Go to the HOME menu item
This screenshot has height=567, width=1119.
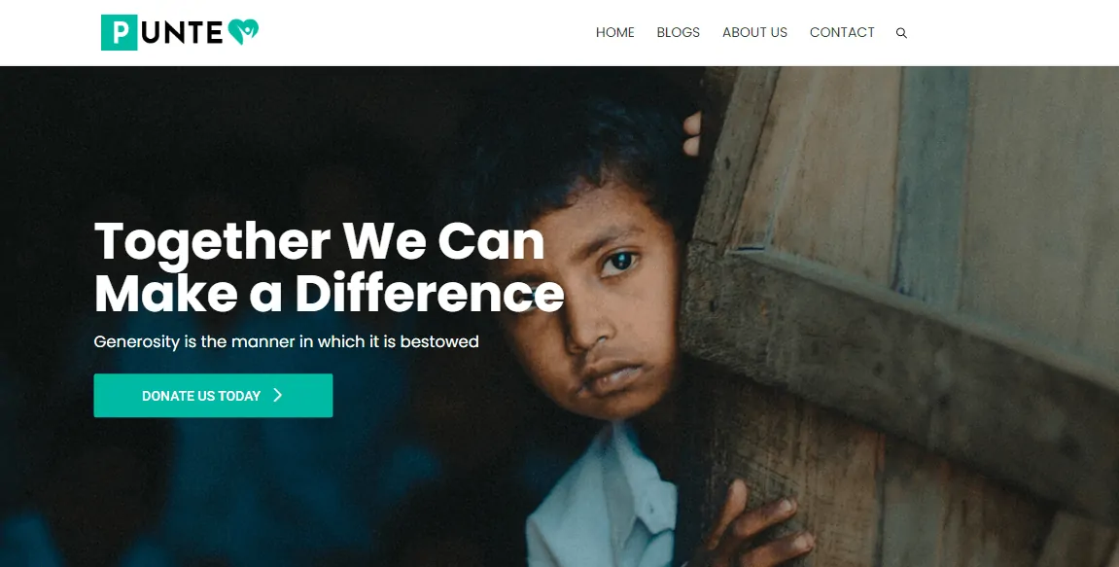[615, 32]
